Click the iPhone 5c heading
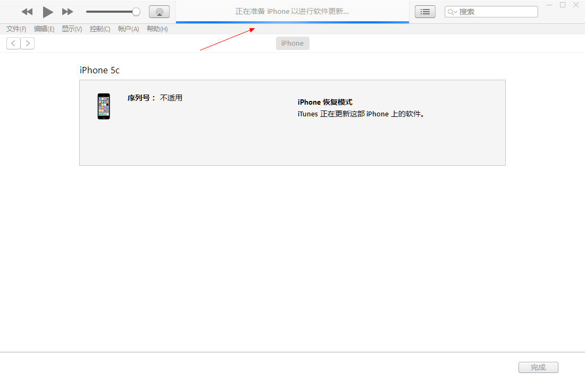 (99, 70)
